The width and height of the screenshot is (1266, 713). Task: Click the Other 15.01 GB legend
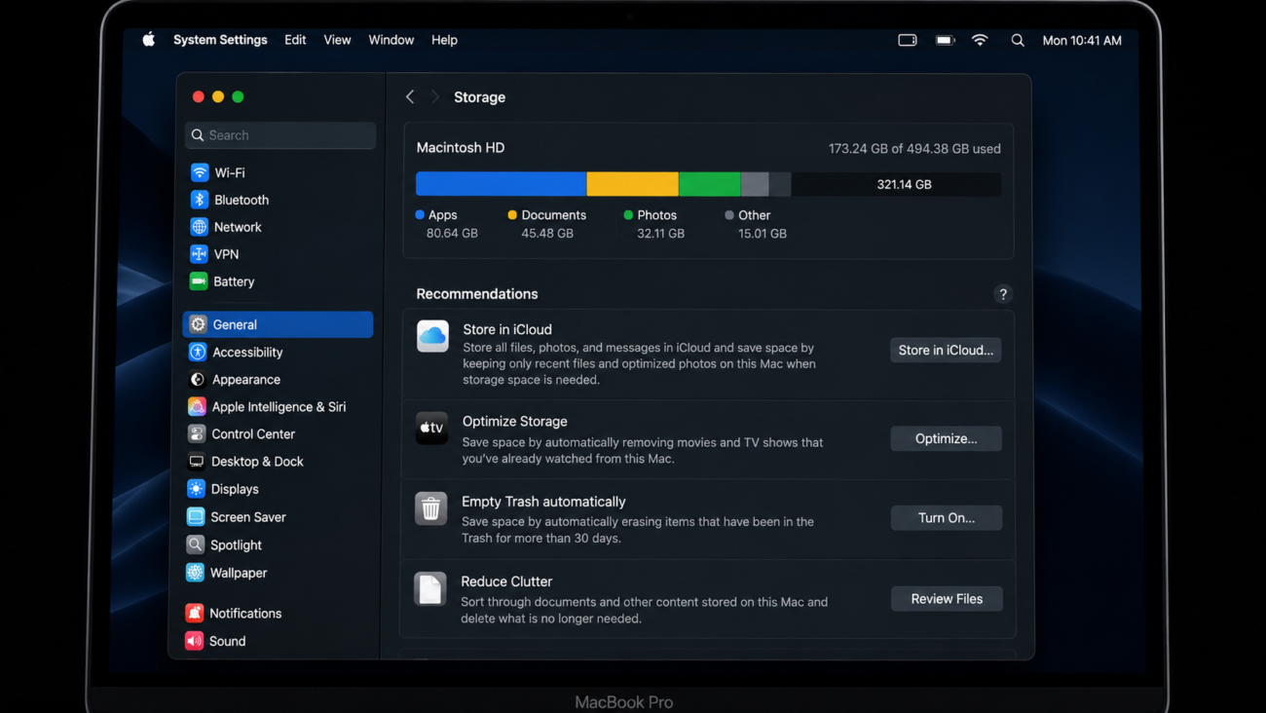pyautogui.click(x=756, y=224)
